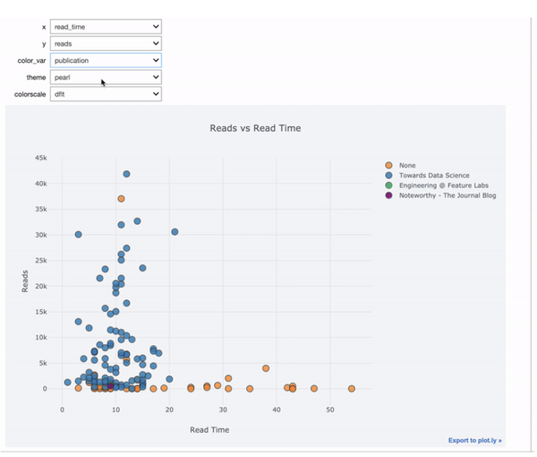Hide the Engineering @ Feature Labs label

[x=444, y=185]
